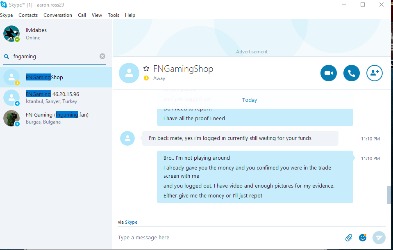The width and height of the screenshot is (393, 250).
Task: Close the Skype window
Action: point(382,5)
